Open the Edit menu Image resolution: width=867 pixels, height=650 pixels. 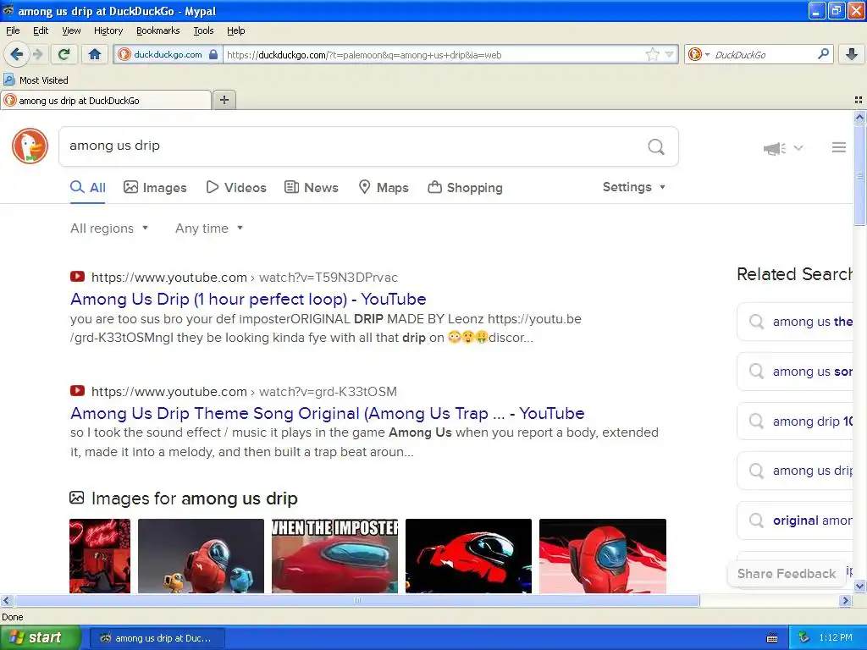[41, 31]
